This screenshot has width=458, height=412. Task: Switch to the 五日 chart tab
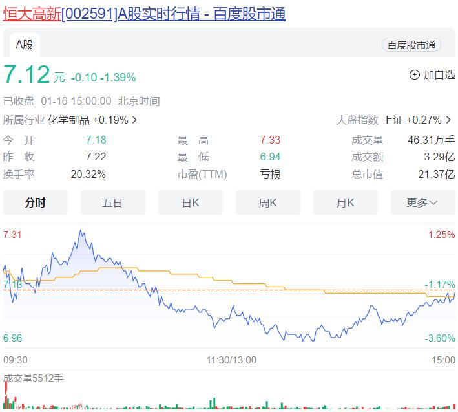tap(113, 202)
